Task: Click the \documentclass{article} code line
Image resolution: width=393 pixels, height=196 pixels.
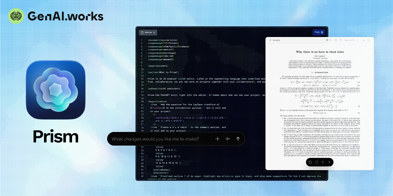Action: [x=162, y=41]
